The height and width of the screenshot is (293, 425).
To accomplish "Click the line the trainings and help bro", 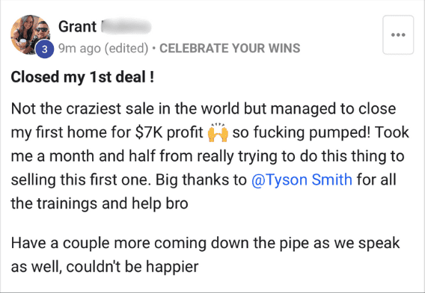I will tap(100, 203).
